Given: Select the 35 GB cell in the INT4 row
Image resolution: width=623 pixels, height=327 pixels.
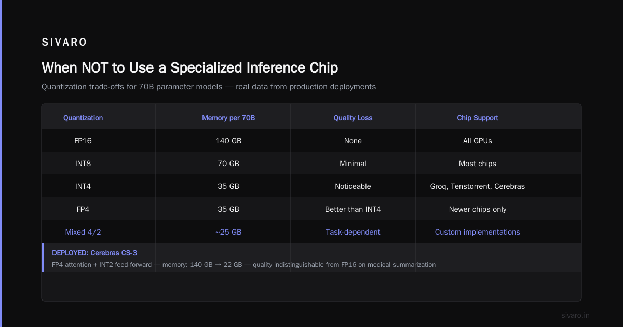Looking at the screenshot, I should tap(228, 186).
